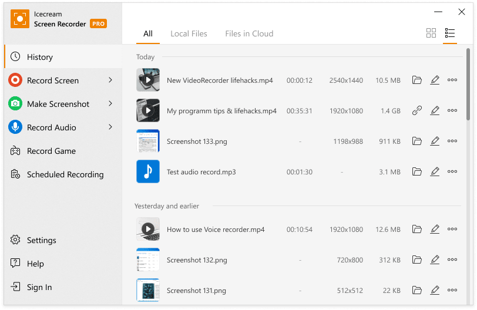Click Sign In in the sidebar
This screenshot has height=310, width=477.
pos(39,287)
